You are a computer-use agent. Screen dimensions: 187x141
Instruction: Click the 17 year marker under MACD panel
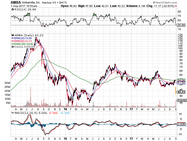point(131,139)
